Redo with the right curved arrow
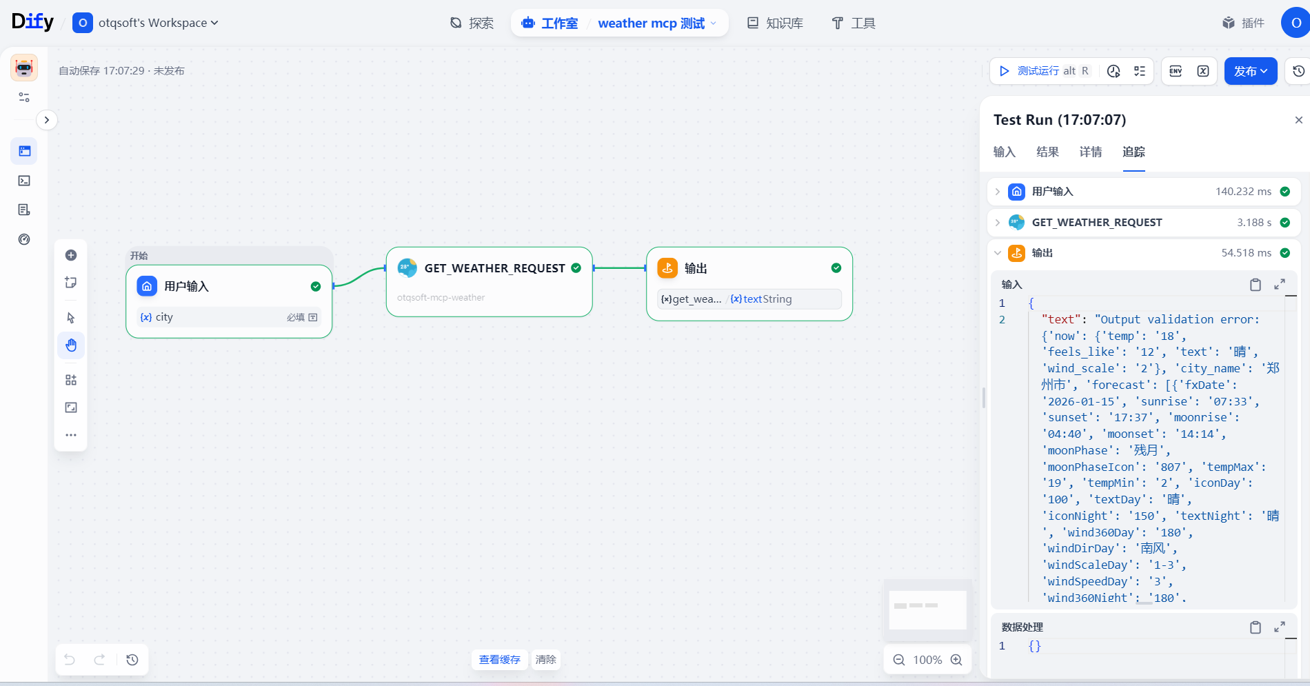 tap(99, 660)
